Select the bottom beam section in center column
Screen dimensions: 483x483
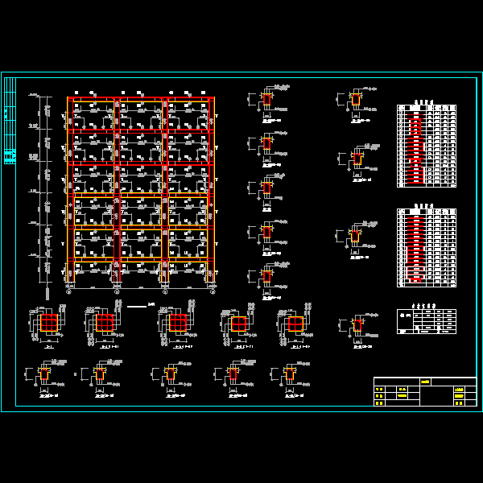tap(266, 277)
